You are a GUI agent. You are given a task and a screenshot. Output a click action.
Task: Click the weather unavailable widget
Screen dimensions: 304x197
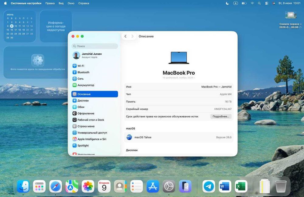(56, 26)
